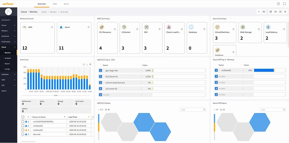Click the Blob Storage icon

point(243,27)
